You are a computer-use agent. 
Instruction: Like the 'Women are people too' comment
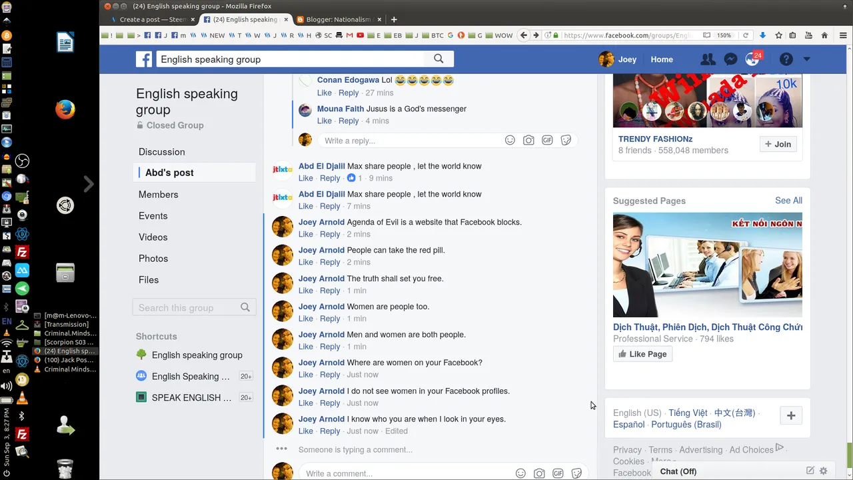306,319
